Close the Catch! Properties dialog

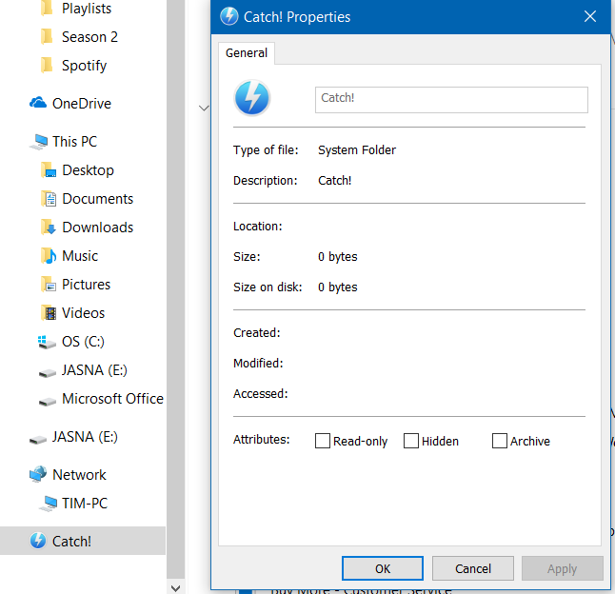point(590,16)
